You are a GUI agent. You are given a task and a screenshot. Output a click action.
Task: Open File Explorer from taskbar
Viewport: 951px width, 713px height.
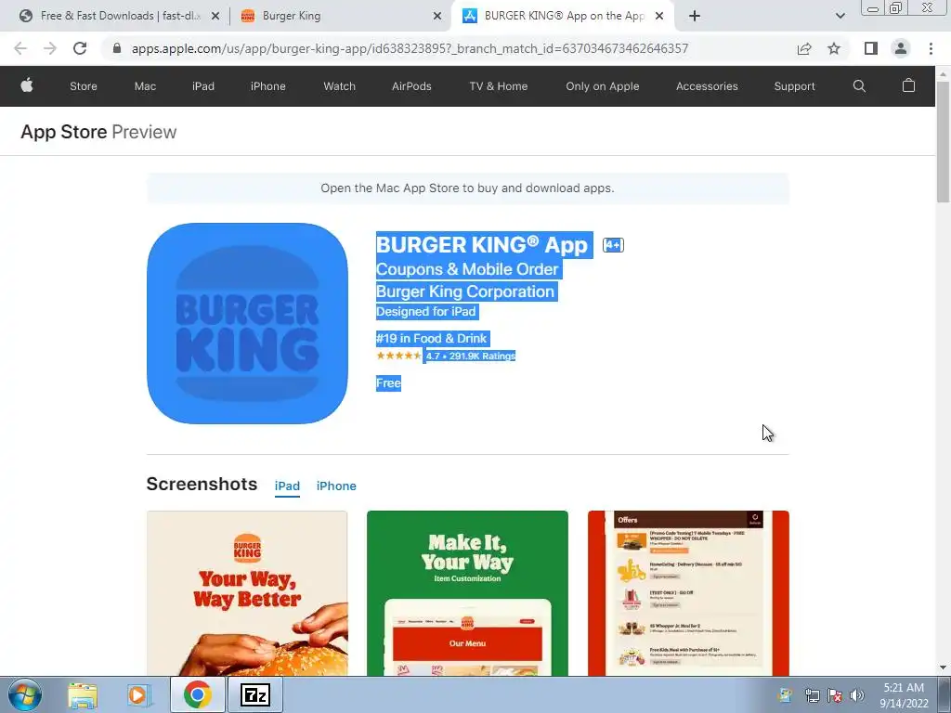tap(83, 694)
